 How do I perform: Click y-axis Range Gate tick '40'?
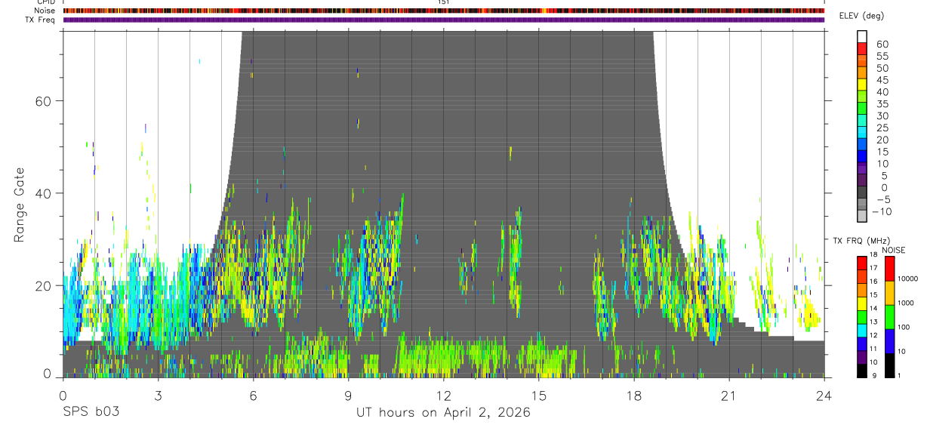[43, 193]
